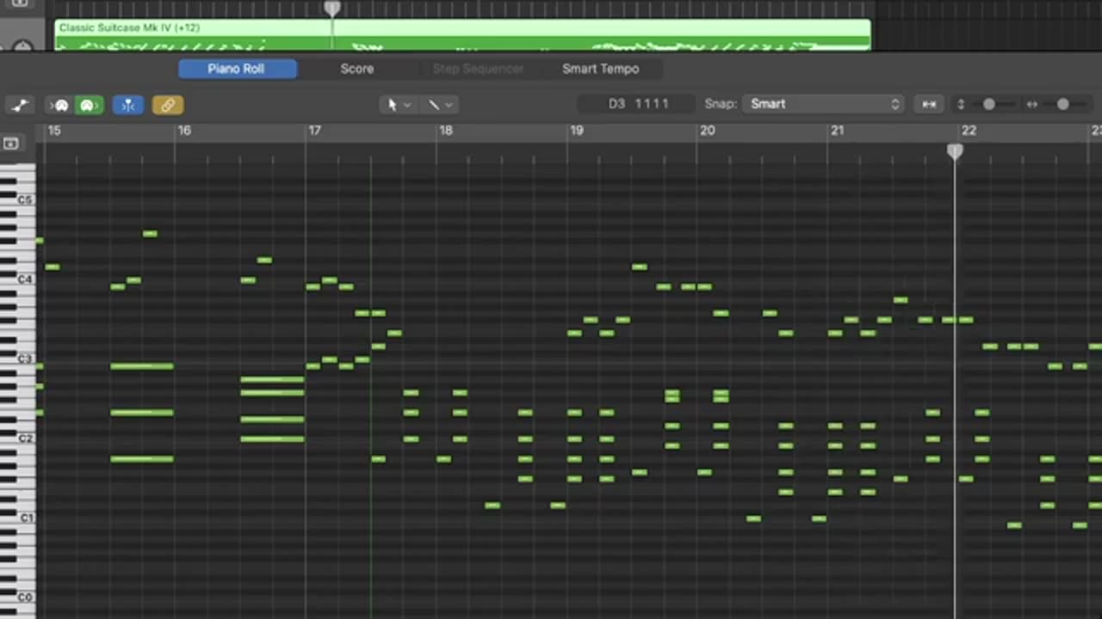The width and height of the screenshot is (1102, 619).
Task: Switch to the Step Sequencer tab
Action: [x=478, y=69]
